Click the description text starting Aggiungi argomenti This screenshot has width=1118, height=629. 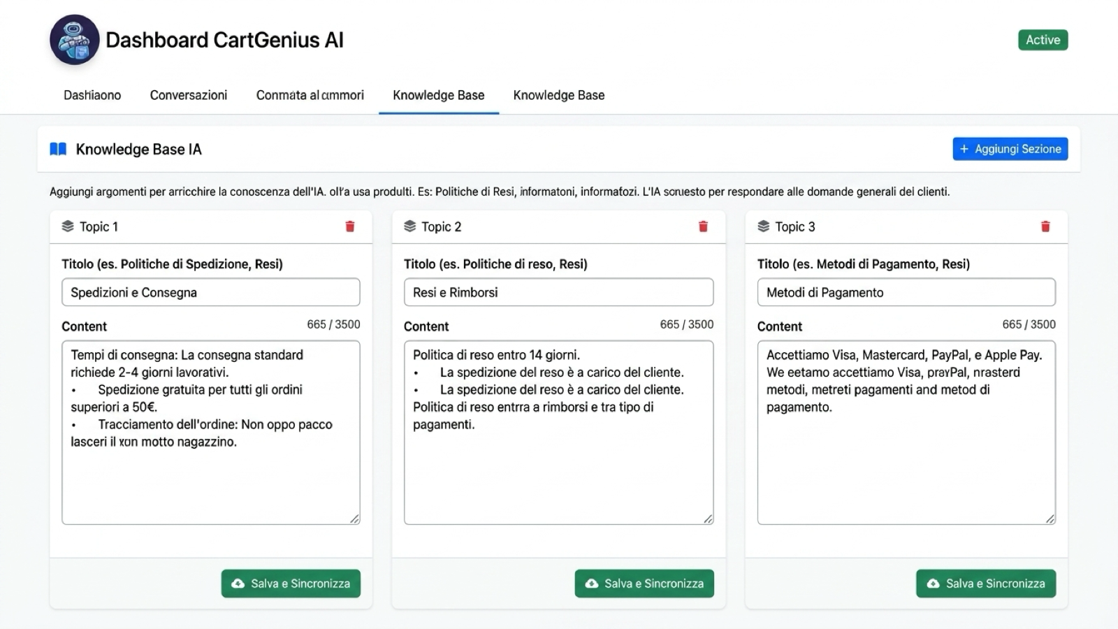(x=500, y=191)
